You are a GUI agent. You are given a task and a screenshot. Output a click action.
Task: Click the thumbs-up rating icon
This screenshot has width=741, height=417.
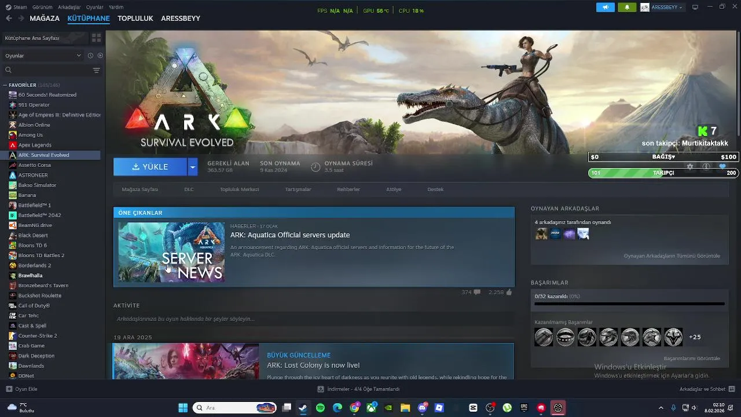[x=509, y=292]
